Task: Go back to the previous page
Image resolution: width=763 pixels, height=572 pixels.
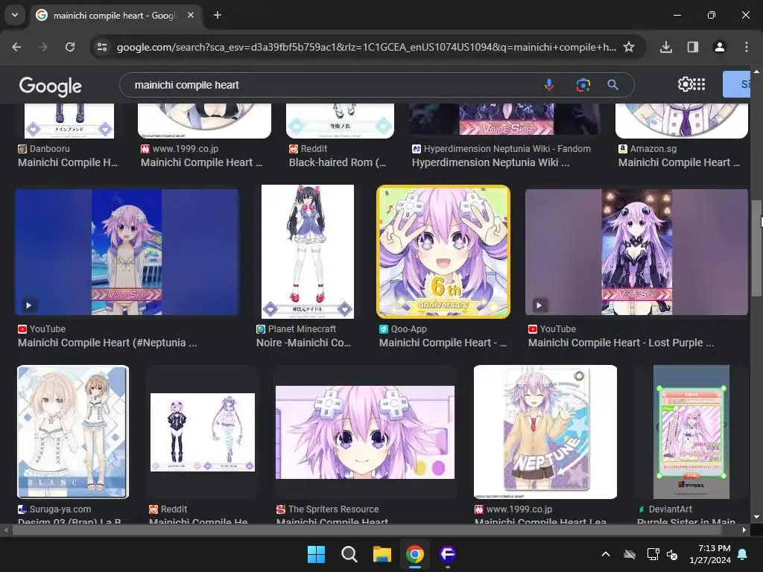Action: [x=16, y=47]
